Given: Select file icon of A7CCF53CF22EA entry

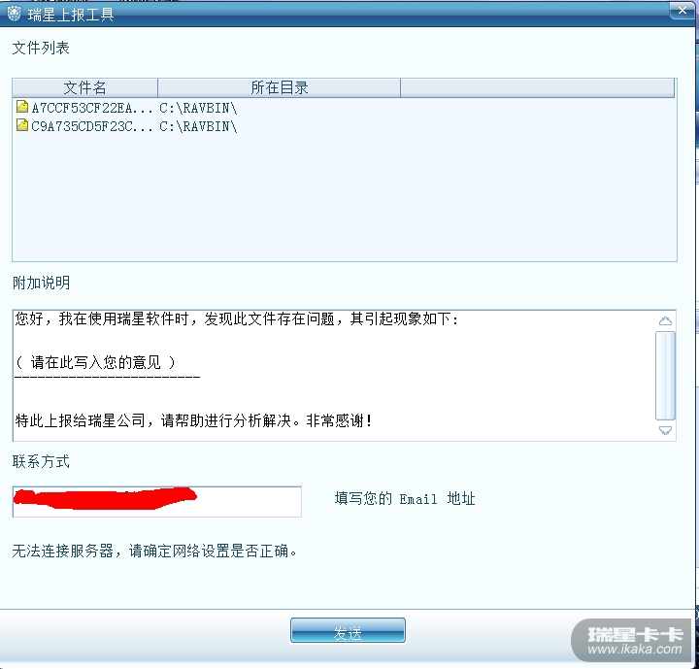Looking at the screenshot, I should (22, 106).
